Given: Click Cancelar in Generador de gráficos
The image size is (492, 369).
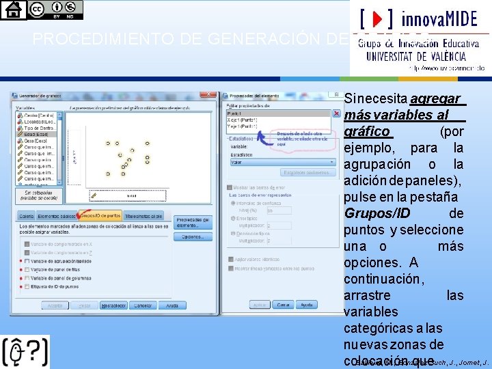Looking at the screenshot, I should (x=143, y=305).
